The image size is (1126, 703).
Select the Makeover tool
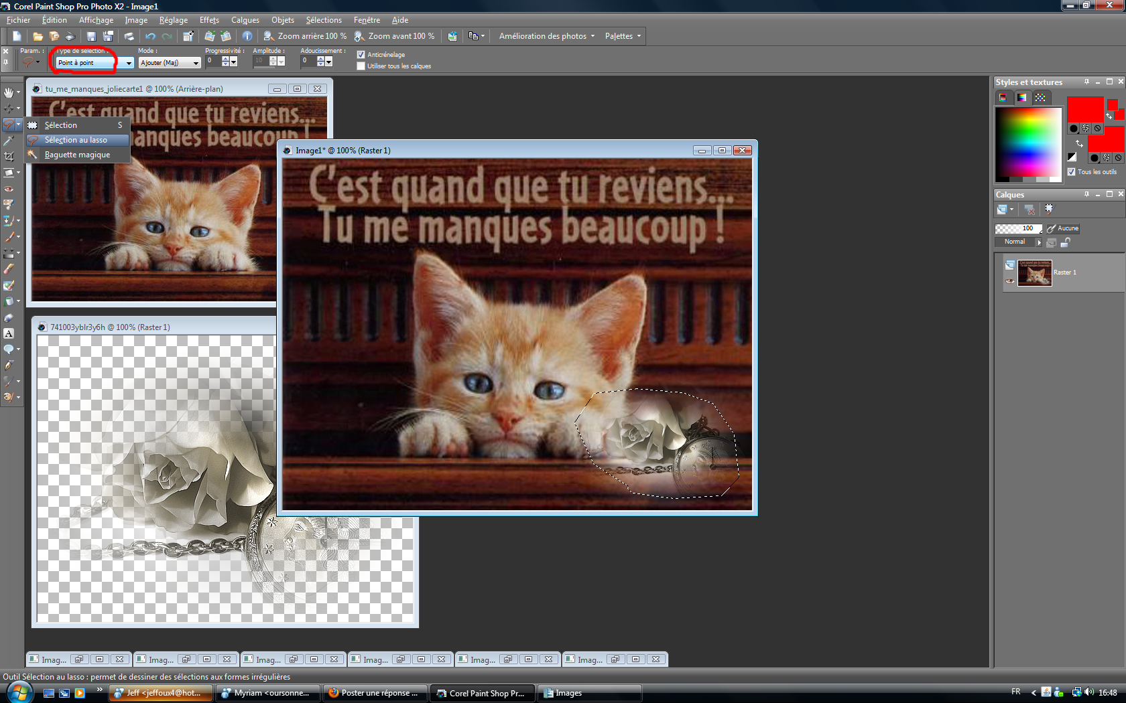coord(9,205)
